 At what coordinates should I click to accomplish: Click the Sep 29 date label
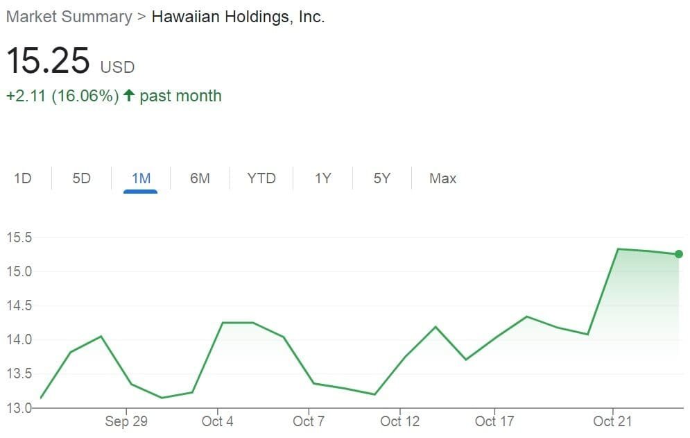tap(126, 421)
